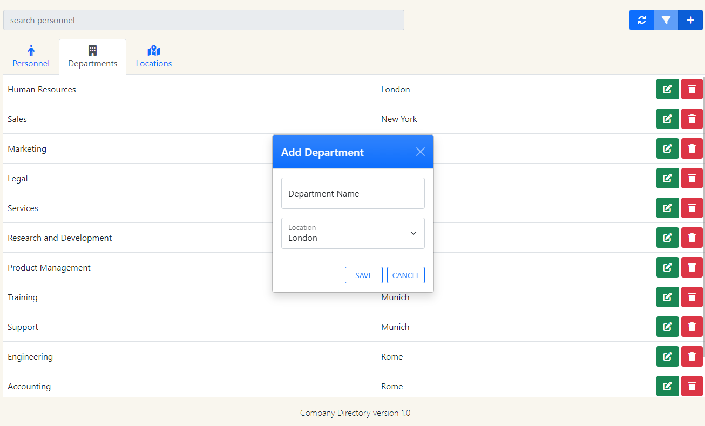
Task: Focus the Department Name input field
Action: [352, 193]
